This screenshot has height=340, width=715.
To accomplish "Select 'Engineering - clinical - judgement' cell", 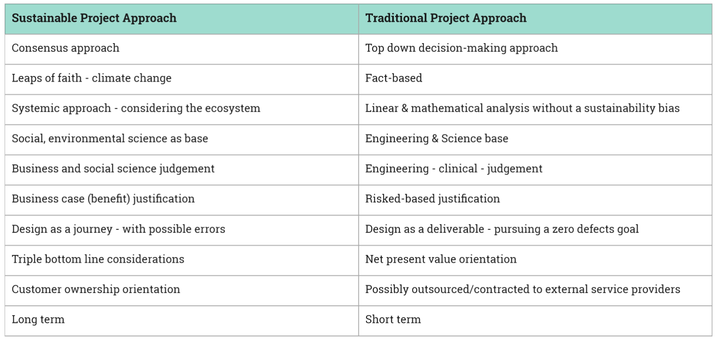I will 454,169.
